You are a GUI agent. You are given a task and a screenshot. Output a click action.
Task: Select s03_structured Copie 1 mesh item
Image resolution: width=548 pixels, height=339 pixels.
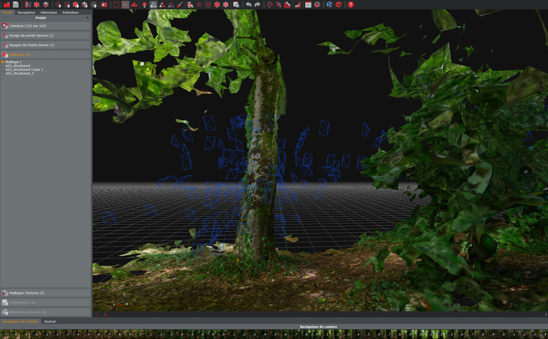click(x=24, y=69)
